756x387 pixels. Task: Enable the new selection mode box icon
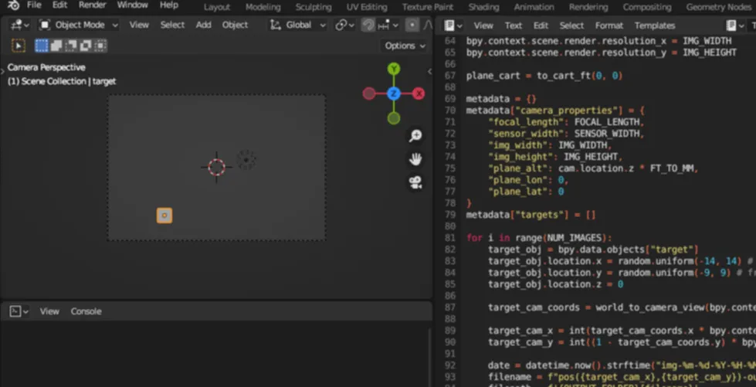click(x=42, y=46)
